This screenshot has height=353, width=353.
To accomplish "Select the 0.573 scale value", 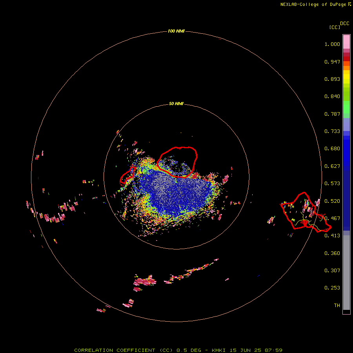I will click(332, 184).
